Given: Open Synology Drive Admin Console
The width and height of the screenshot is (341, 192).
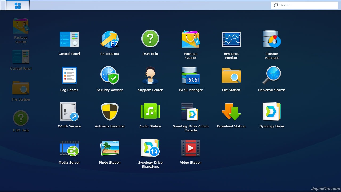Looking at the screenshot, I should coord(190,111).
